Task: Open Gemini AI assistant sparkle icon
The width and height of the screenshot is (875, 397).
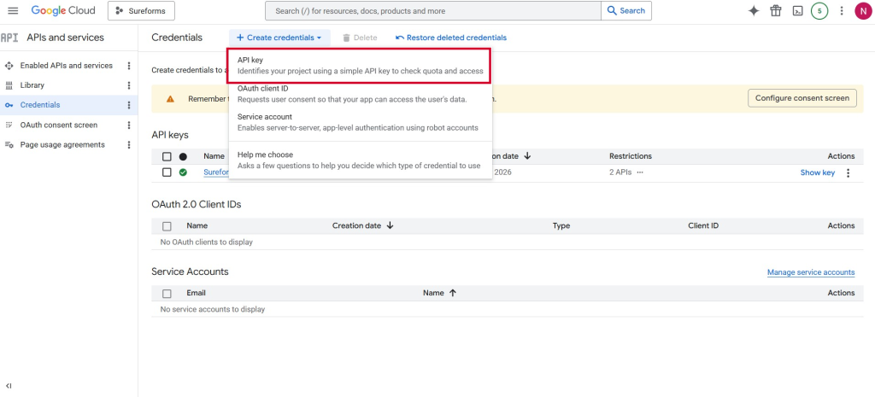Action: pos(754,10)
